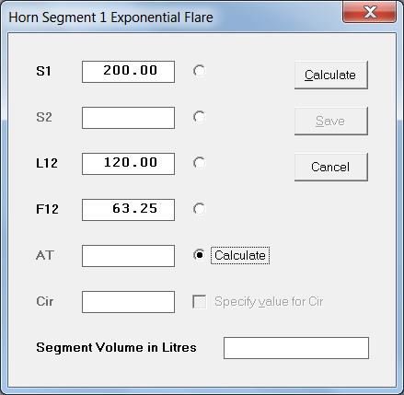
Task: Choose the L12 radio button
Action: click(200, 163)
